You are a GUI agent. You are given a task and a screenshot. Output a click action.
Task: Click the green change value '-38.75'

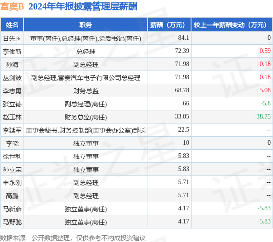[x=263, y=116]
